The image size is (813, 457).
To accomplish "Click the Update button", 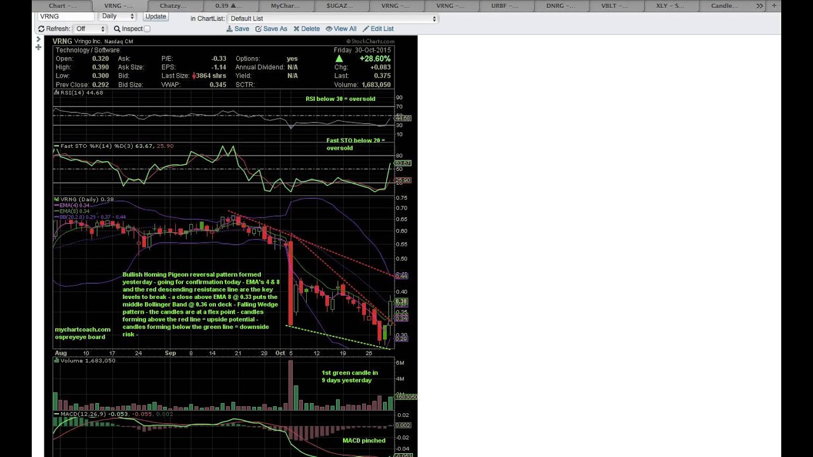I will 156,17.
